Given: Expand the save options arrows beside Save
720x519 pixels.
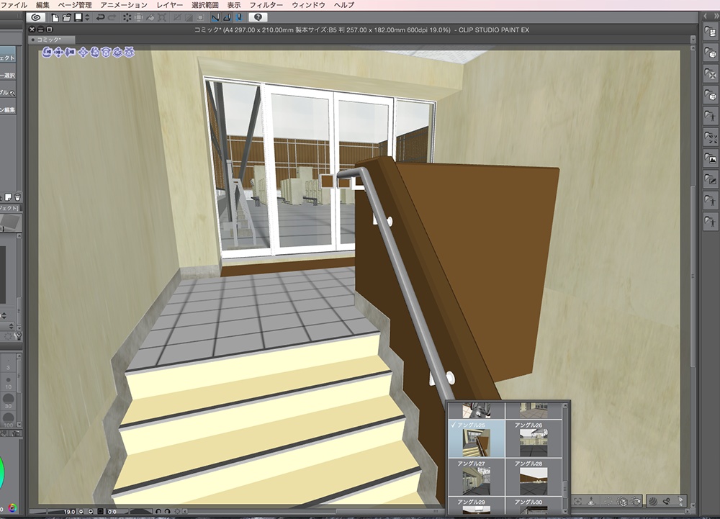Looking at the screenshot, I should 87,17.
